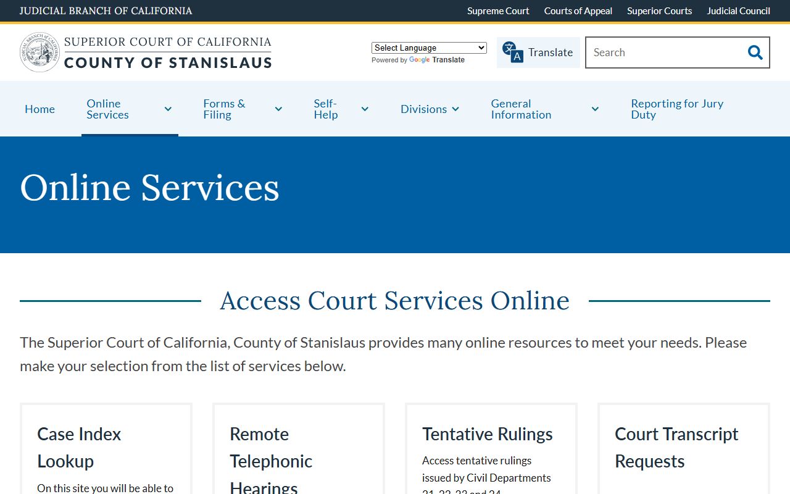
Task: Open the Select Language dropdown
Action: (x=429, y=48)
